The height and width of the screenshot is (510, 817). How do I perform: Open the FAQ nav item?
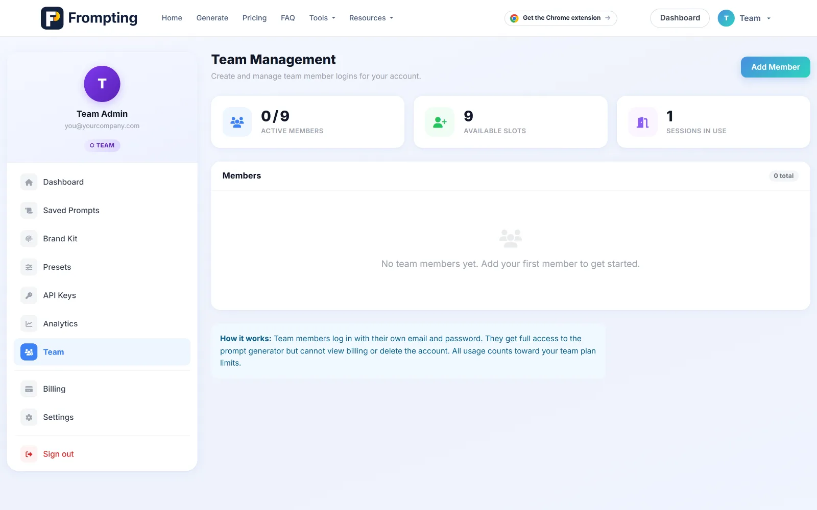288,18
